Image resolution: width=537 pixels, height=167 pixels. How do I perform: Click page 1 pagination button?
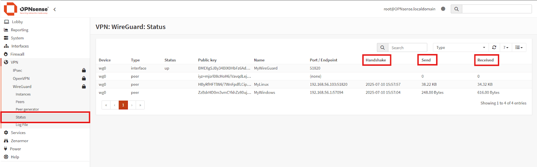pyautogui.click(x=123, y=105)
